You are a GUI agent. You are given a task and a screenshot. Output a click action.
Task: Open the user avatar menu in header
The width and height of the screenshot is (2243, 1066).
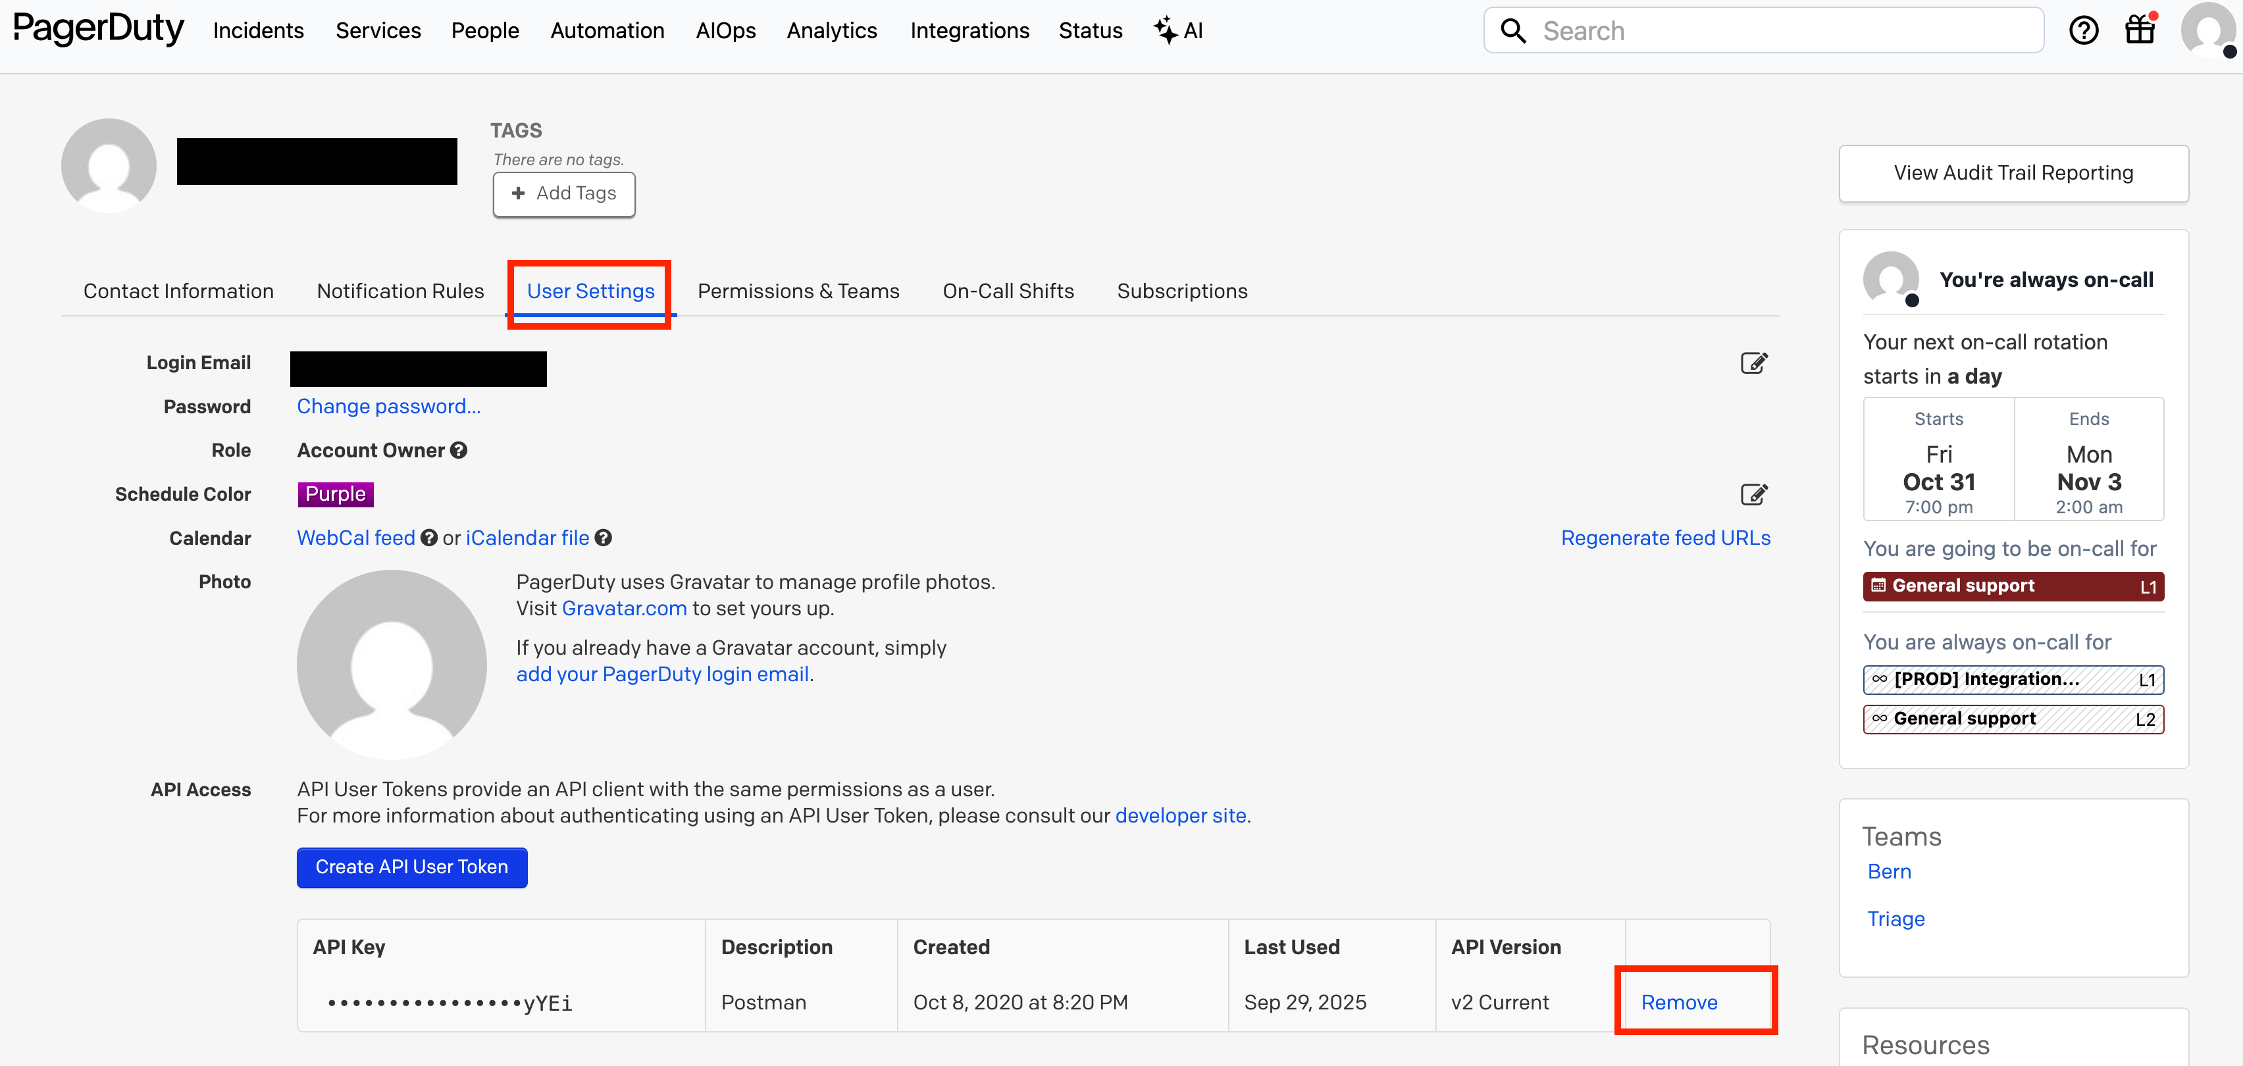[x=2209, y=30]
